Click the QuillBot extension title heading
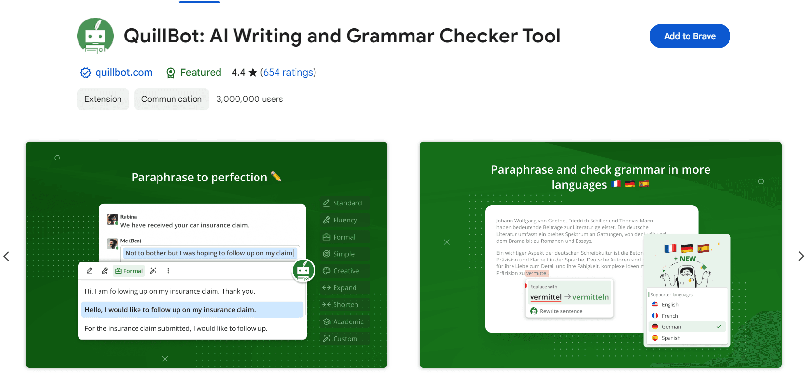This screenshot has width=808, height=381. tap(342, 36)
